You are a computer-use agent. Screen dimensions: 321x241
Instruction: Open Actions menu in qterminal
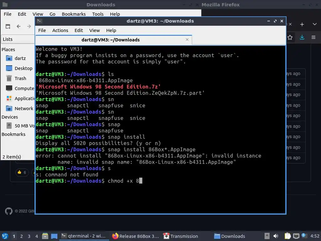click(60, 30)
